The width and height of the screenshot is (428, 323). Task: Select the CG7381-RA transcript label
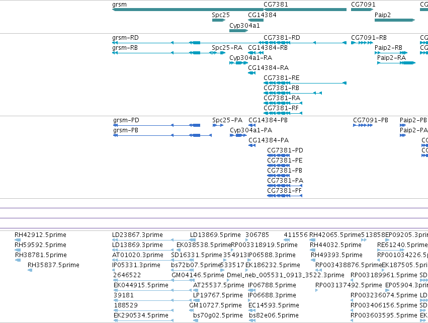(282, 98)
